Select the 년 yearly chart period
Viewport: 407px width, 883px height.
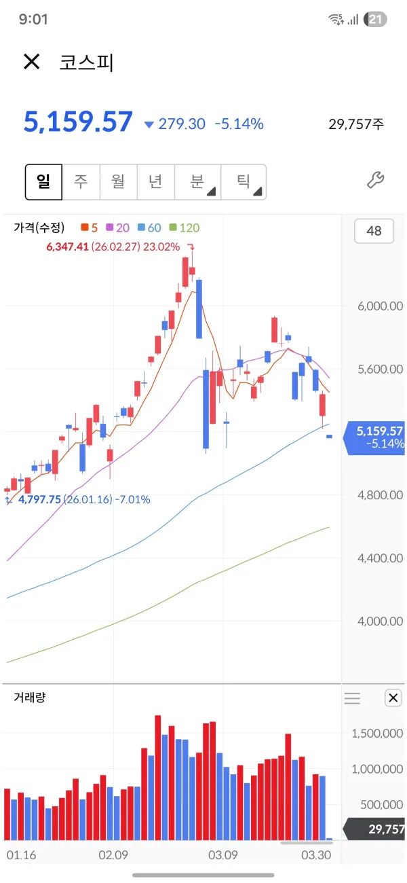(x=155, y=181)
